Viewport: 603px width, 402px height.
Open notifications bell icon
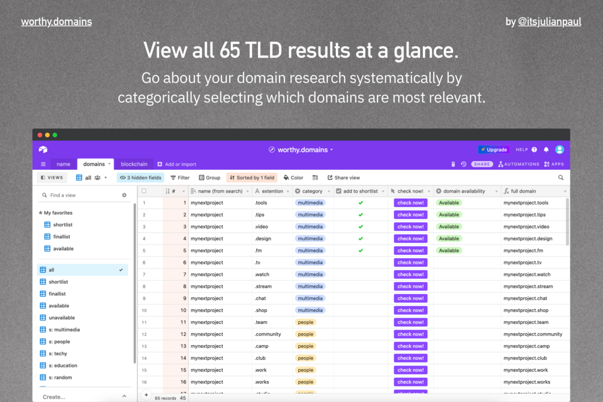[546, 149]
